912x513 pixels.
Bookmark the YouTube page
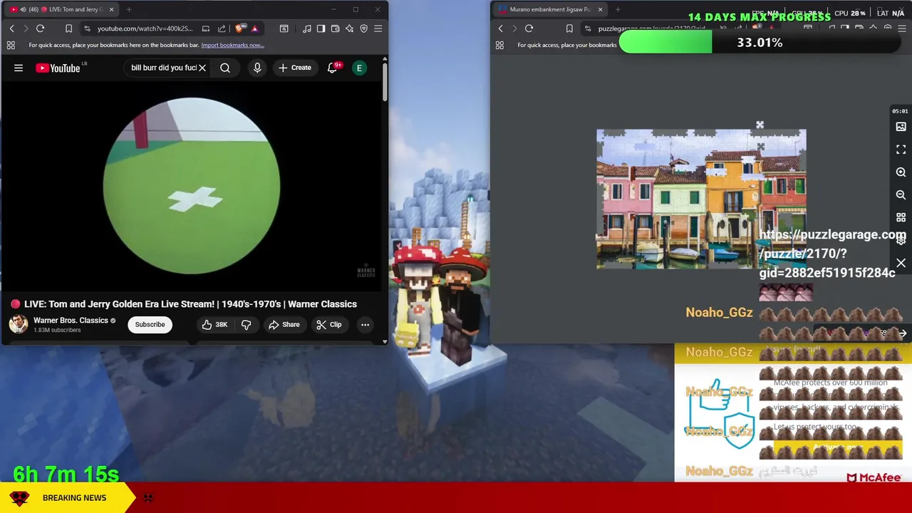pos(68,28)
